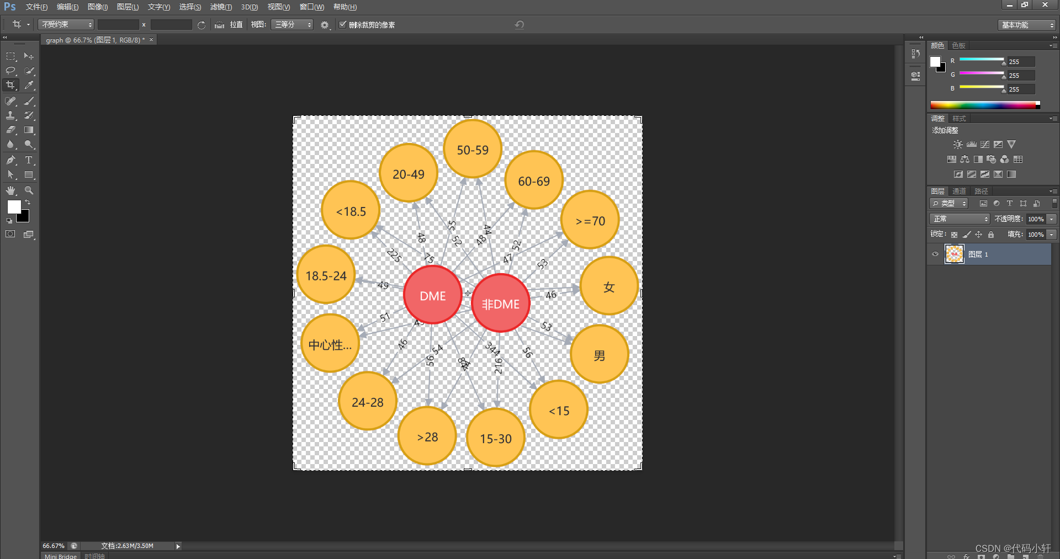Click the rotate crop box button
Viewport: 1060px width, 559px height.
click(x=202, y=25)
